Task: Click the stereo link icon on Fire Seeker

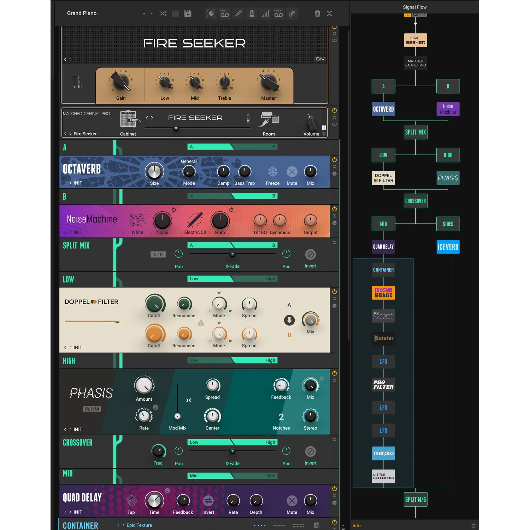Action: click(334, 41)
